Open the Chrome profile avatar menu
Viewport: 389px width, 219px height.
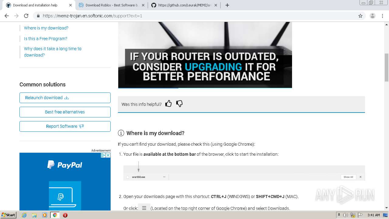coord(372,16)
